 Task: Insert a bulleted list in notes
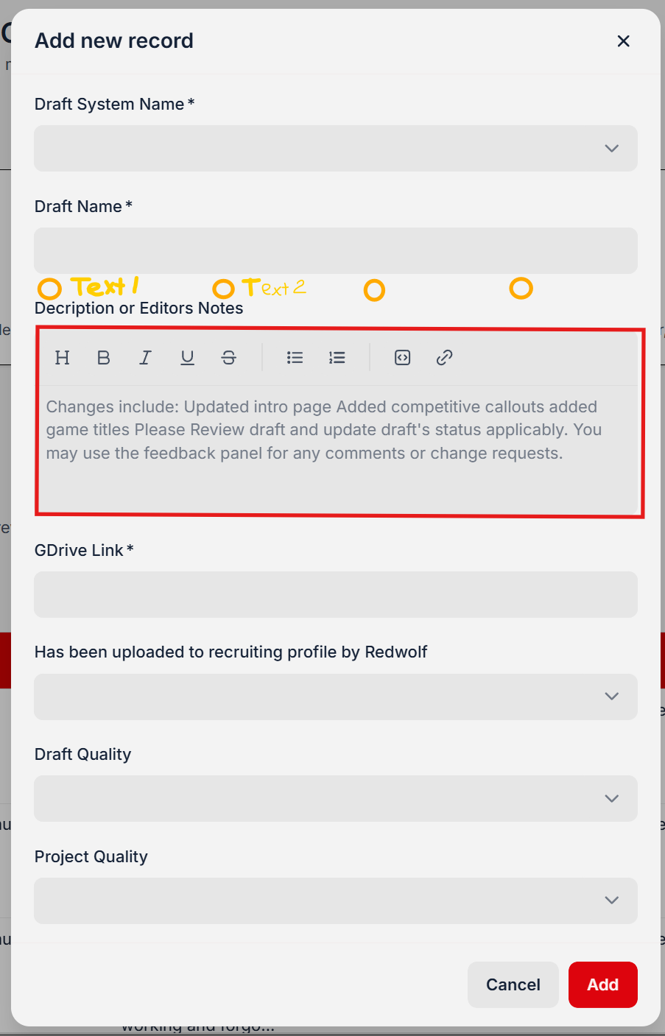(x=295, y=358)
